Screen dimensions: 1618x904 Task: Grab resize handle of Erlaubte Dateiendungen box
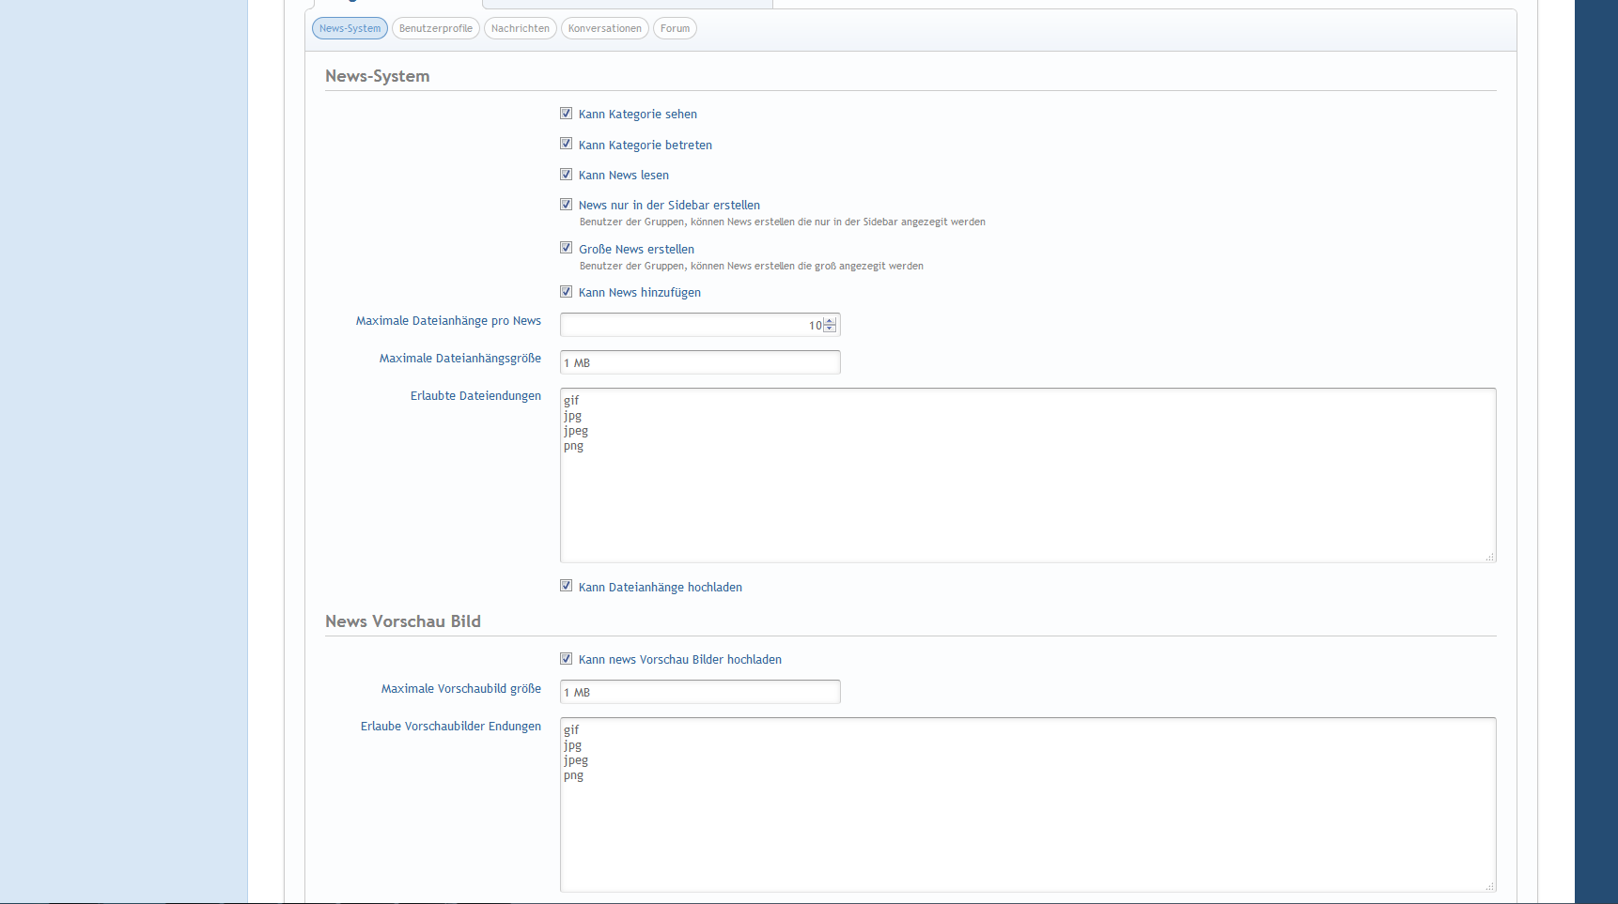1489,557
